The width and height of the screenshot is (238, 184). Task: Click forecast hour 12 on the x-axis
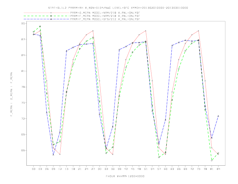(60, 169)
